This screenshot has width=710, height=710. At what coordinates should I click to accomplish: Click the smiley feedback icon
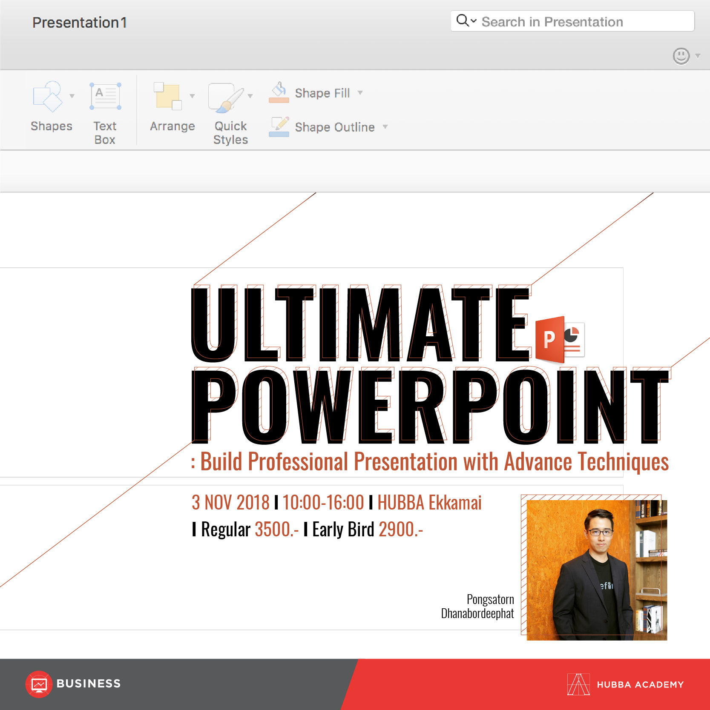681,56
